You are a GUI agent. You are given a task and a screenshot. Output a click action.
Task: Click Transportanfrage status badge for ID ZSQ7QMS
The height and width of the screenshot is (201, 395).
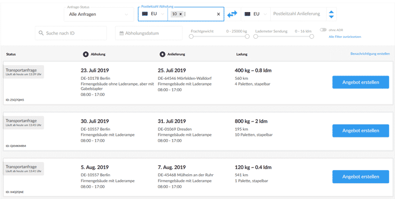pyautogui.click(x=23, y=72)
